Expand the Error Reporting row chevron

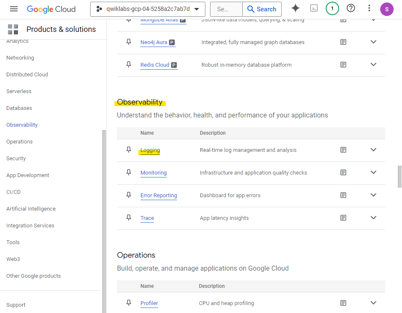click(x=373, y=195)
